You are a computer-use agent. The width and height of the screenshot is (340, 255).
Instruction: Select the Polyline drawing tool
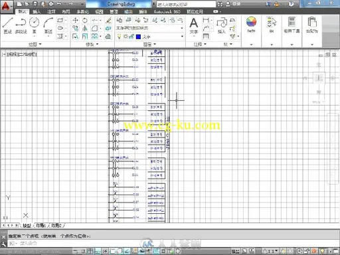pyautogui.click(x=21, y=25)
